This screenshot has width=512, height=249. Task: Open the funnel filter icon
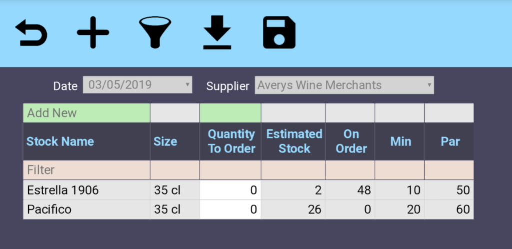coord(155,33)
